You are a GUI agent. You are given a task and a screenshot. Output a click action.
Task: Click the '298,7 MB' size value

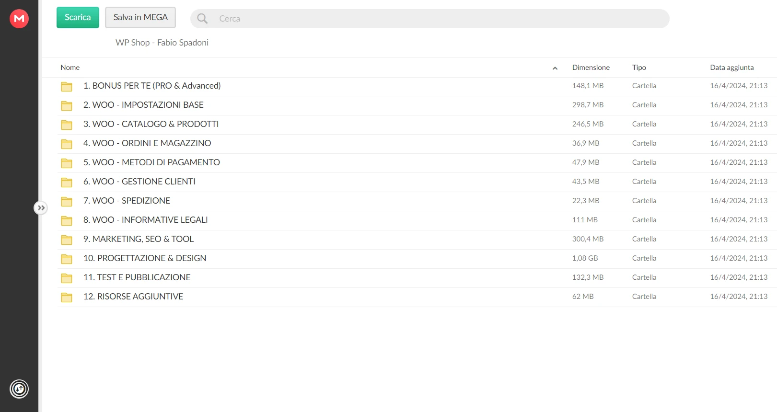pyautogui.click(x=588, y=105)
